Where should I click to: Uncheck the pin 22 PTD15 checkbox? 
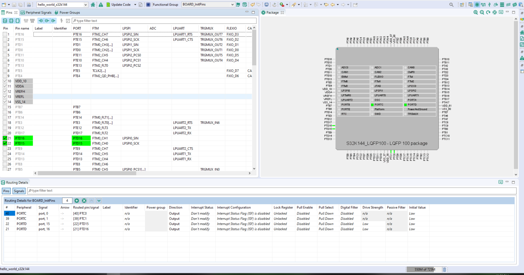[x=5, y=143]
